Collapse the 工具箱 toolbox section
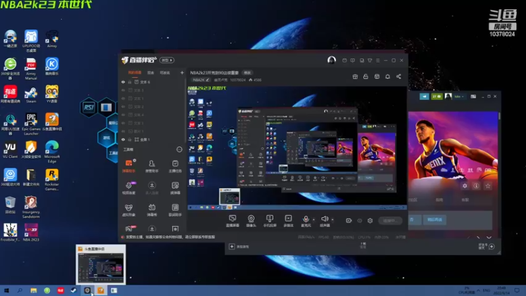 [x=179, y=149]
